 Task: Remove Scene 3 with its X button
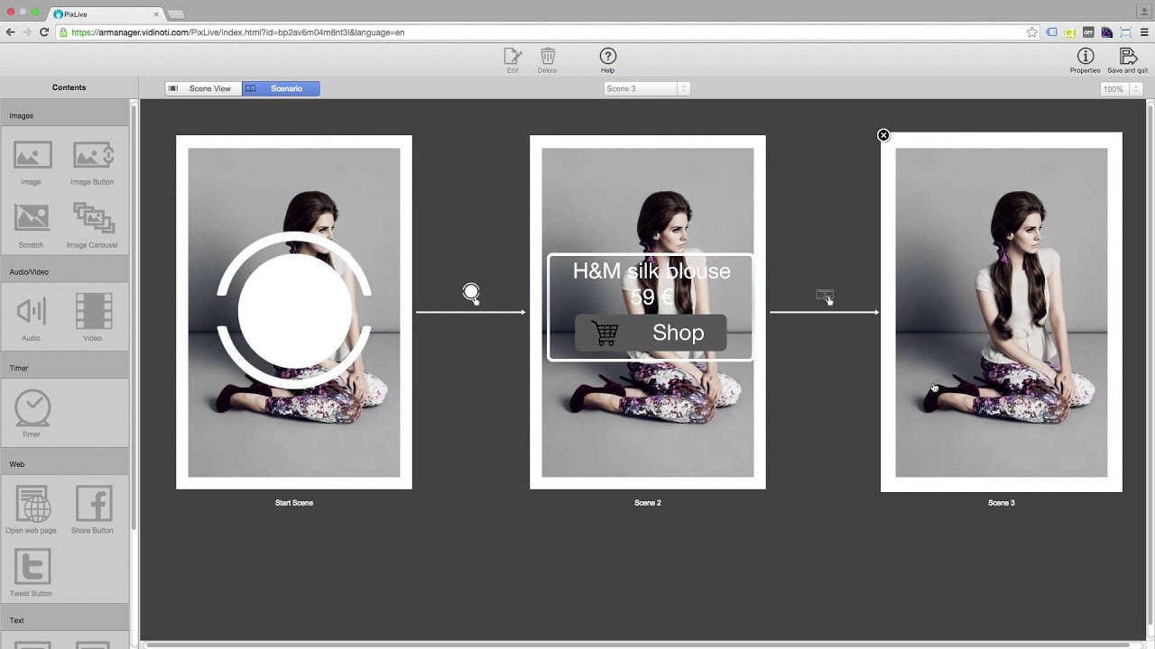click(x=883, y=135)
